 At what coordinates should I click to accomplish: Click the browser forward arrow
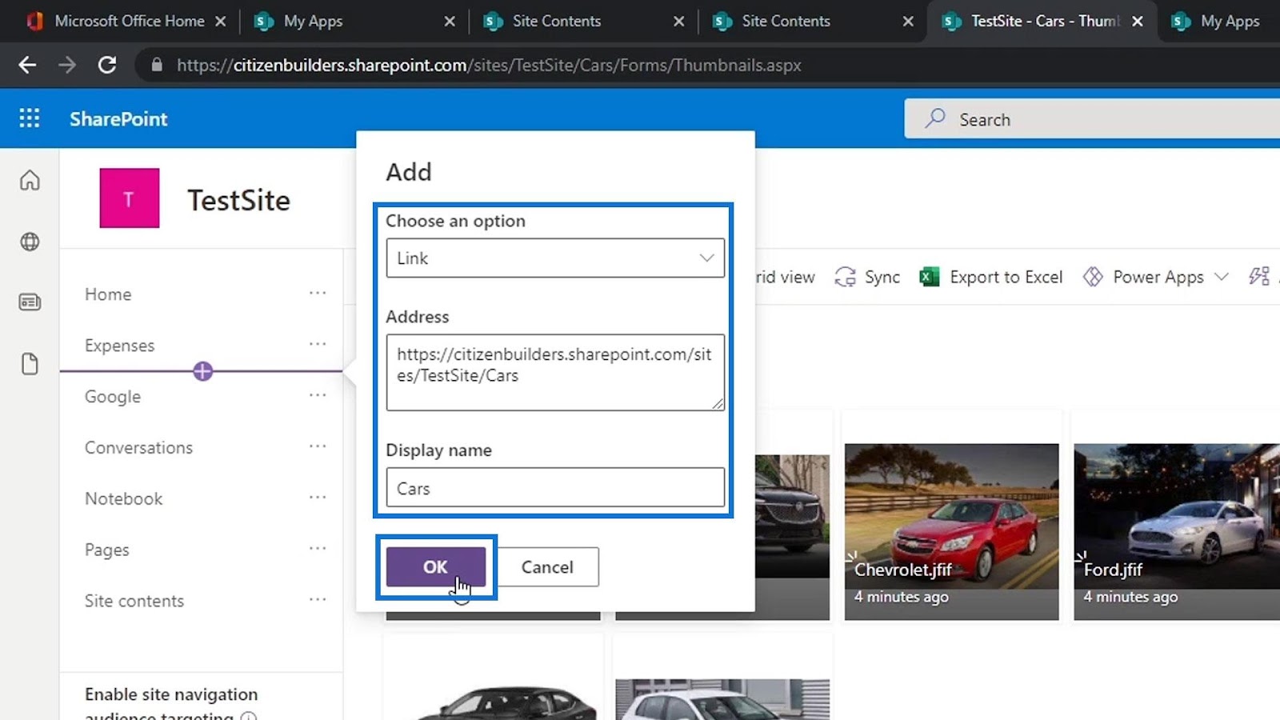[x=67, y=65]
